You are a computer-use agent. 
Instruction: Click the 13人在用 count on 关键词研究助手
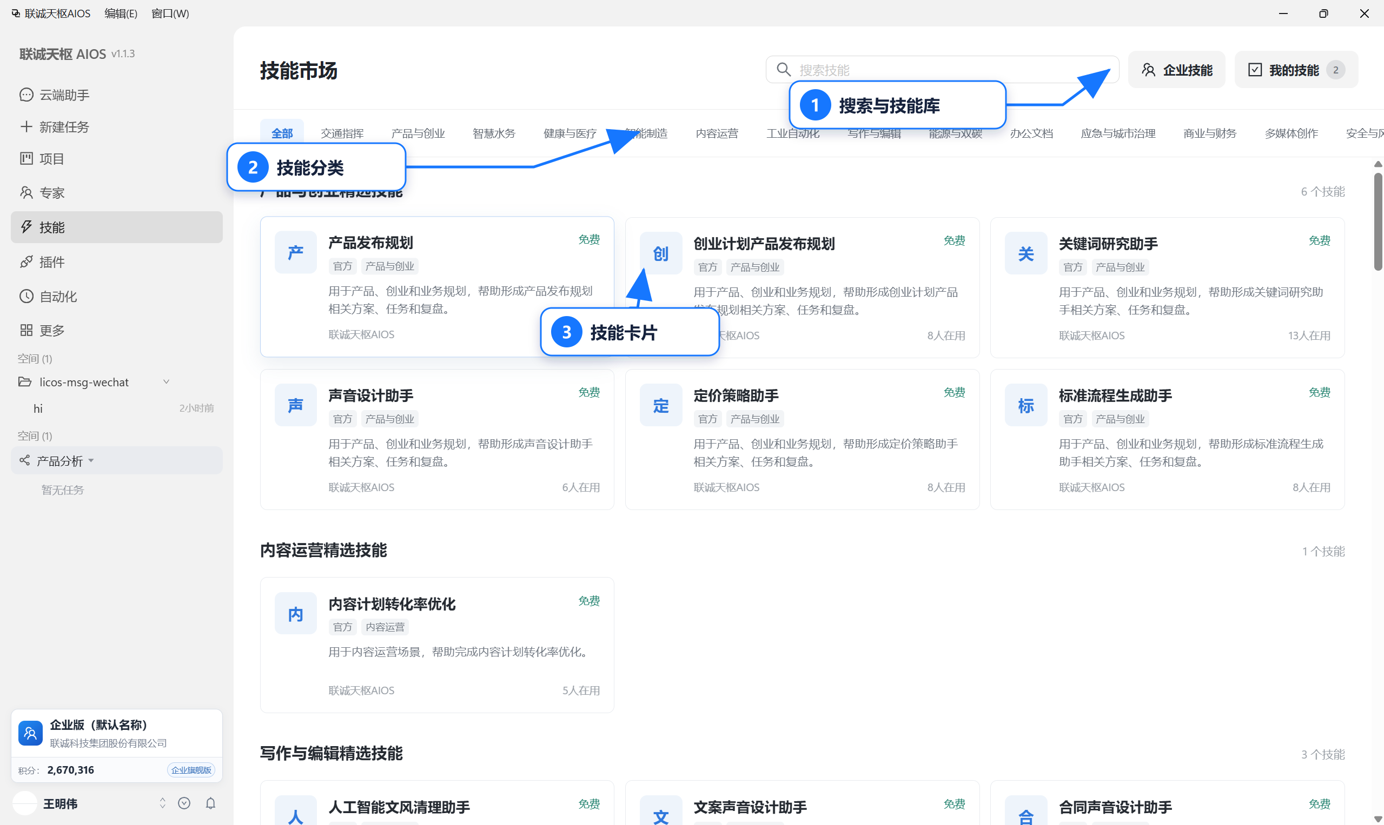(1309, 336)
